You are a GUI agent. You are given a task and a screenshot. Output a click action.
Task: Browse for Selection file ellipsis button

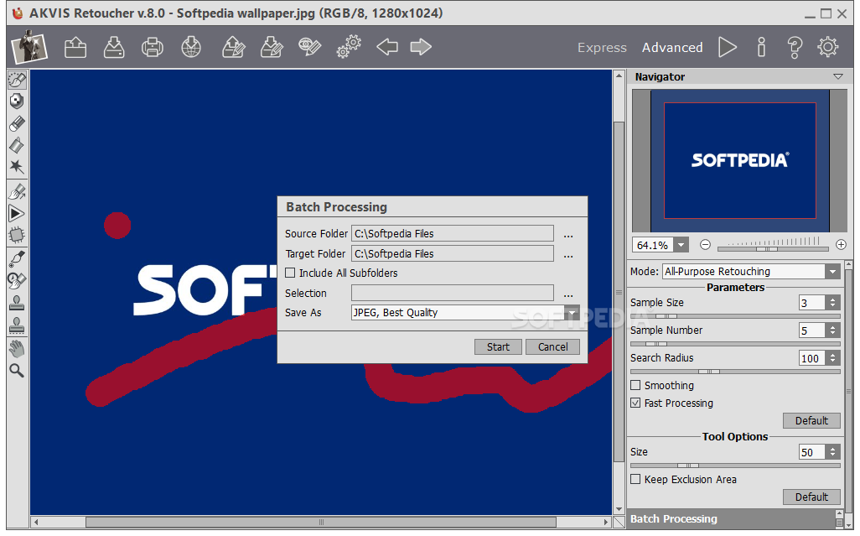pyautogui.click(x=568, y=294)
